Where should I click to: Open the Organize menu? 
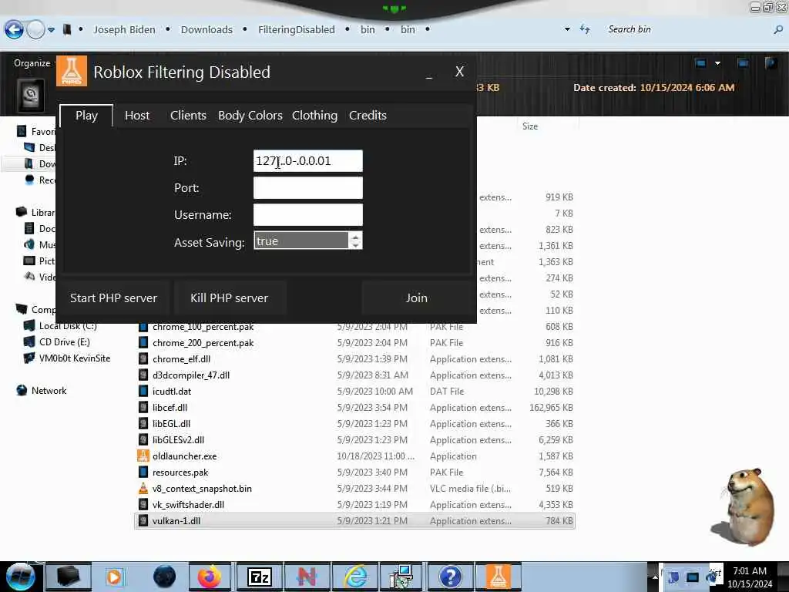[x=32, y=63]
